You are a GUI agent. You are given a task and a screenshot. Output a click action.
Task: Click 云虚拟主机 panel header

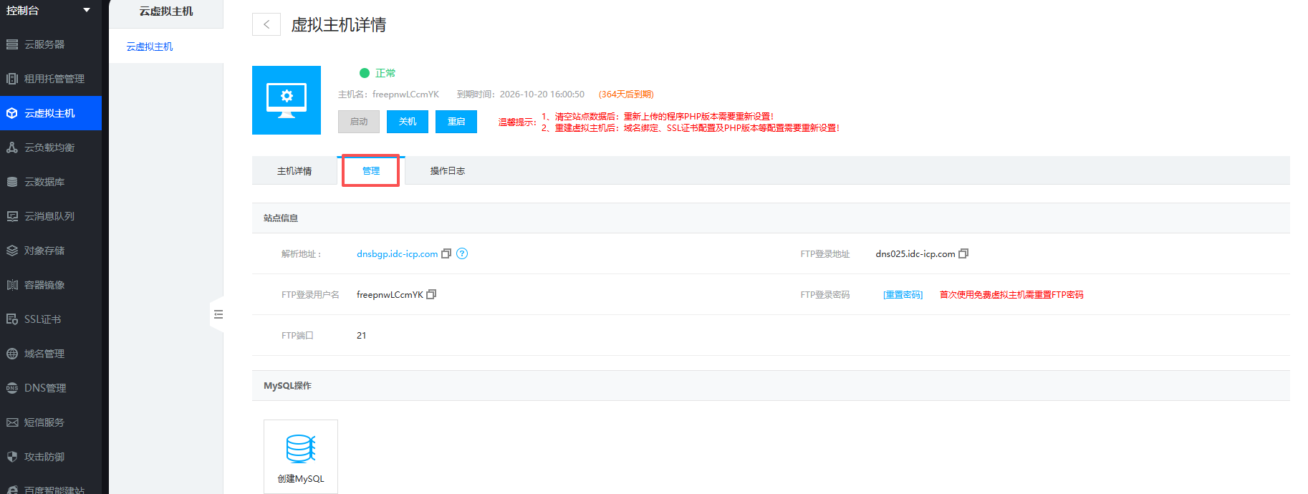point(166,11)
